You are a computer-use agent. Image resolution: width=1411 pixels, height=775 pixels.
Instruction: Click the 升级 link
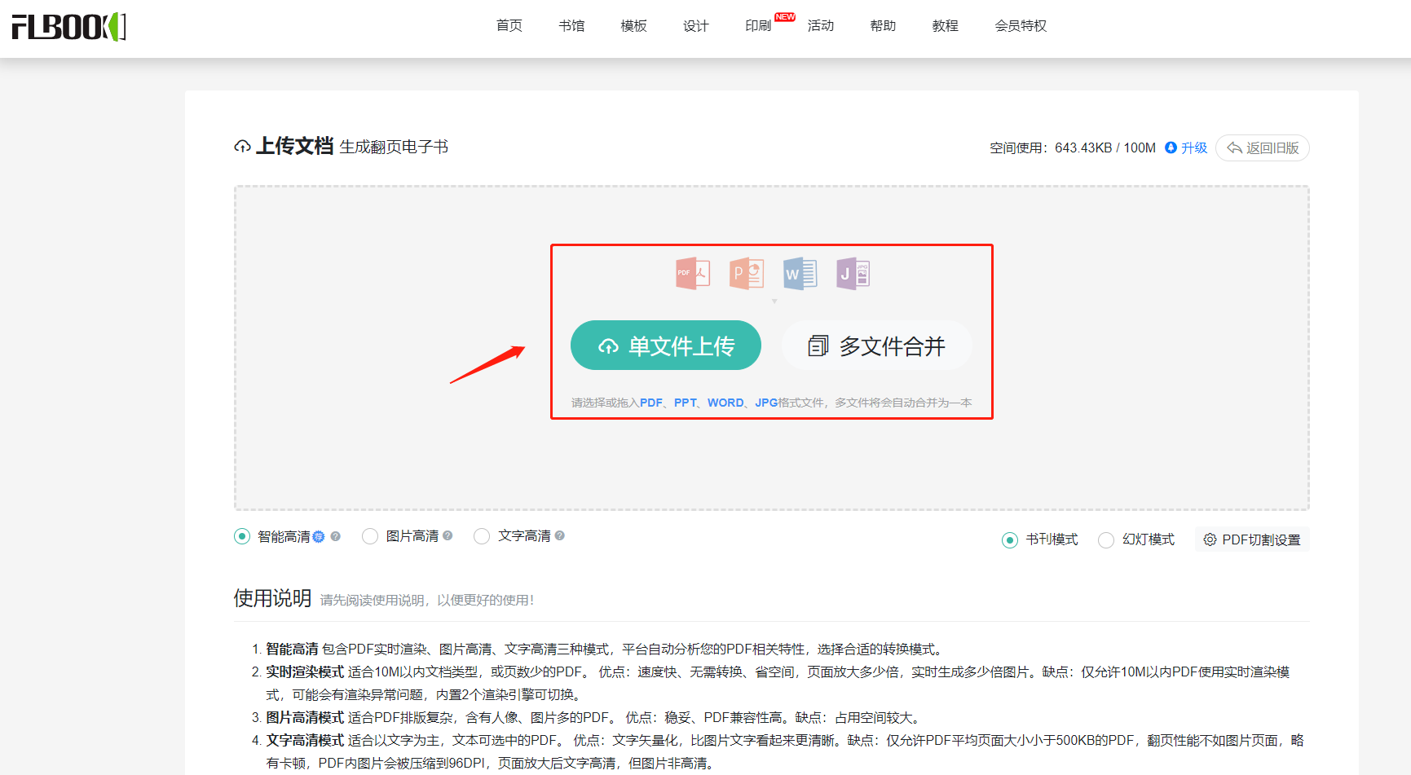point(1194,148)
